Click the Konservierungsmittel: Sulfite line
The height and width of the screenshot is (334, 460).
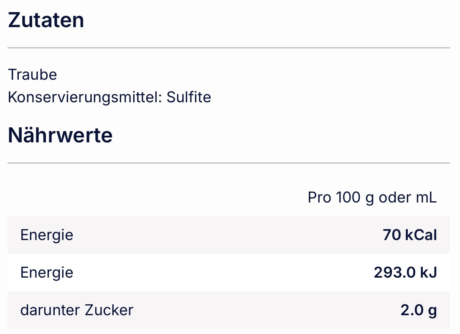pos(109,97)
